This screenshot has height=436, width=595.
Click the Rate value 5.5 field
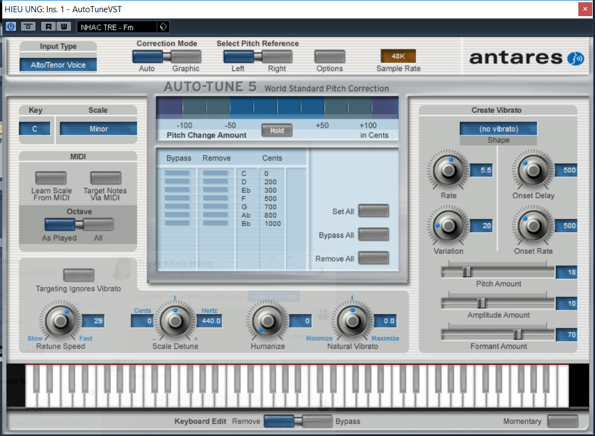tap(482, 170)
